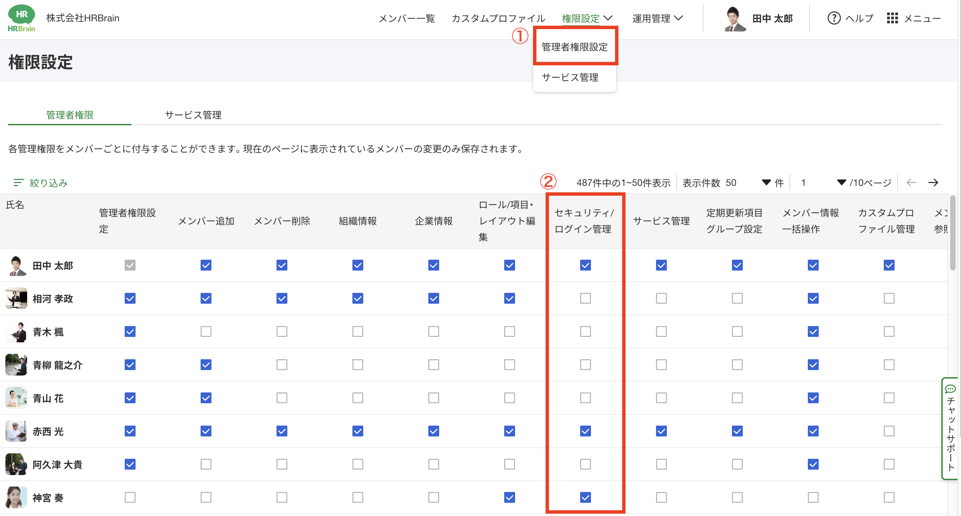Enable セキュリティ/ログイン管理 for 相河 孝政

point(585,298)
